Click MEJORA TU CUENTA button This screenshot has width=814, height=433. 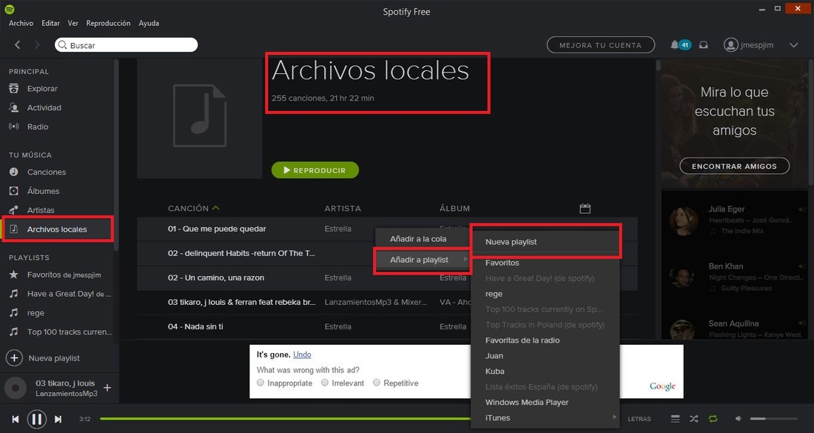(601, 45)
